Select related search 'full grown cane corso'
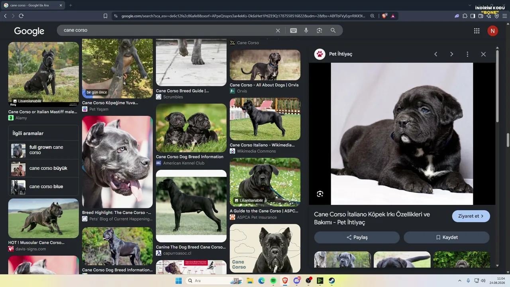 tap(43, 150)
